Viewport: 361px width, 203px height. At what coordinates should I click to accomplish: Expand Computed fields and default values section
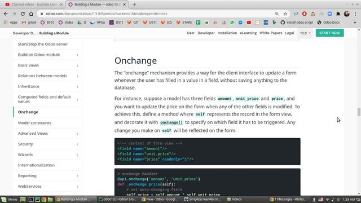[x=47, y=99]
